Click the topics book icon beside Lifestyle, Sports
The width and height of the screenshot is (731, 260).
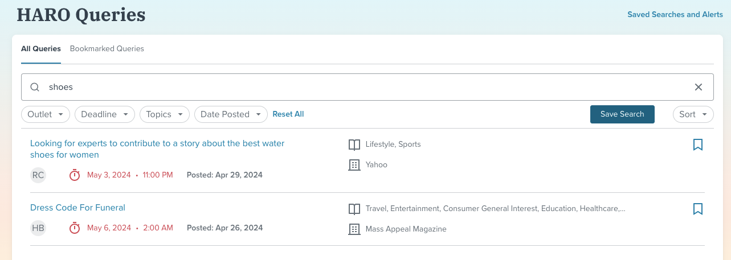coord(354,145)
